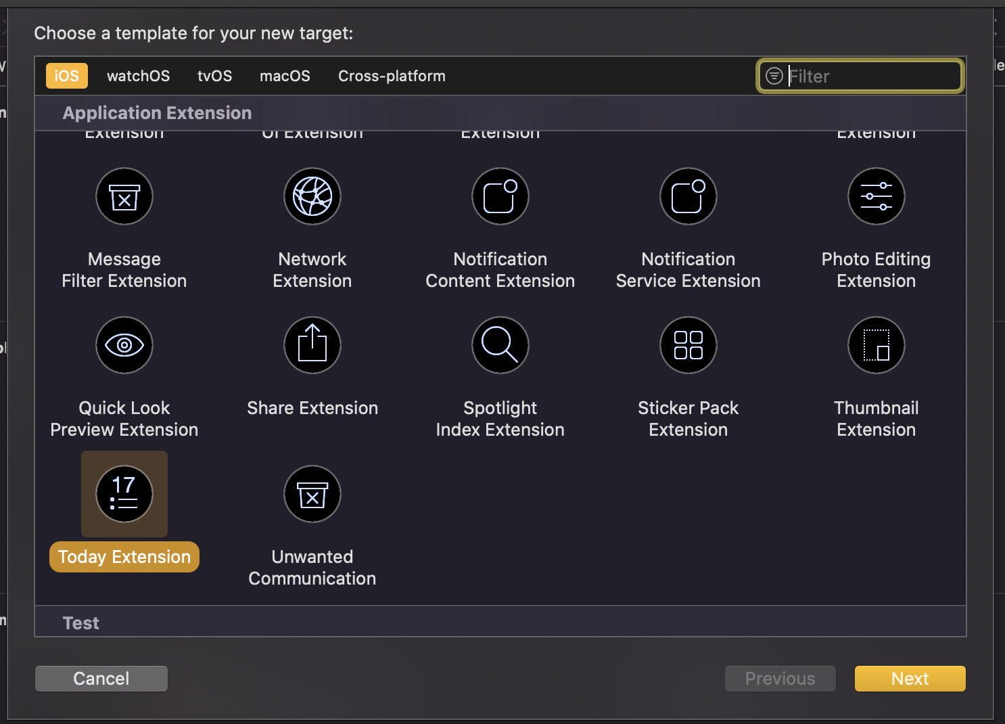Screen dimensions: 1005x724
Task: Switch to the macOS platform tab
Action: 285,76
